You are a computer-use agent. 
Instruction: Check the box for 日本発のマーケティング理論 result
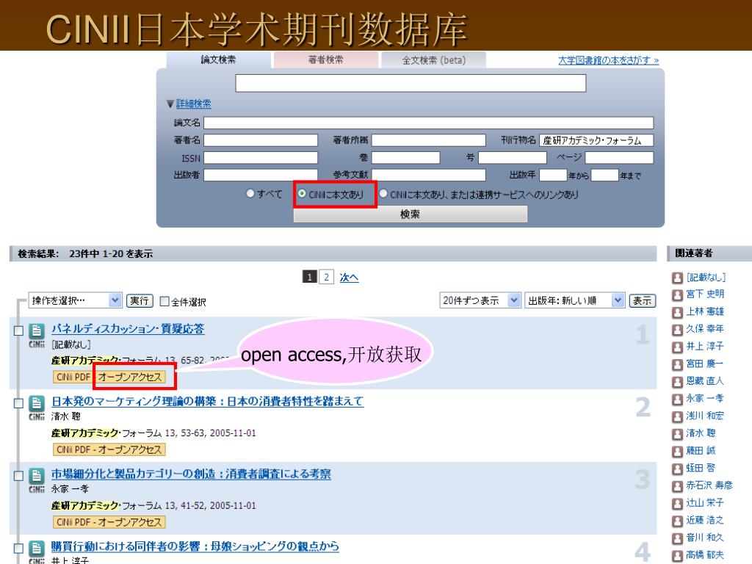18,403
